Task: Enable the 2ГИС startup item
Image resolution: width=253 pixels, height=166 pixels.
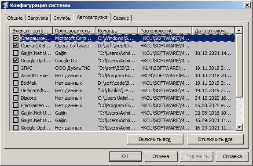Action: tap(15, 68)
